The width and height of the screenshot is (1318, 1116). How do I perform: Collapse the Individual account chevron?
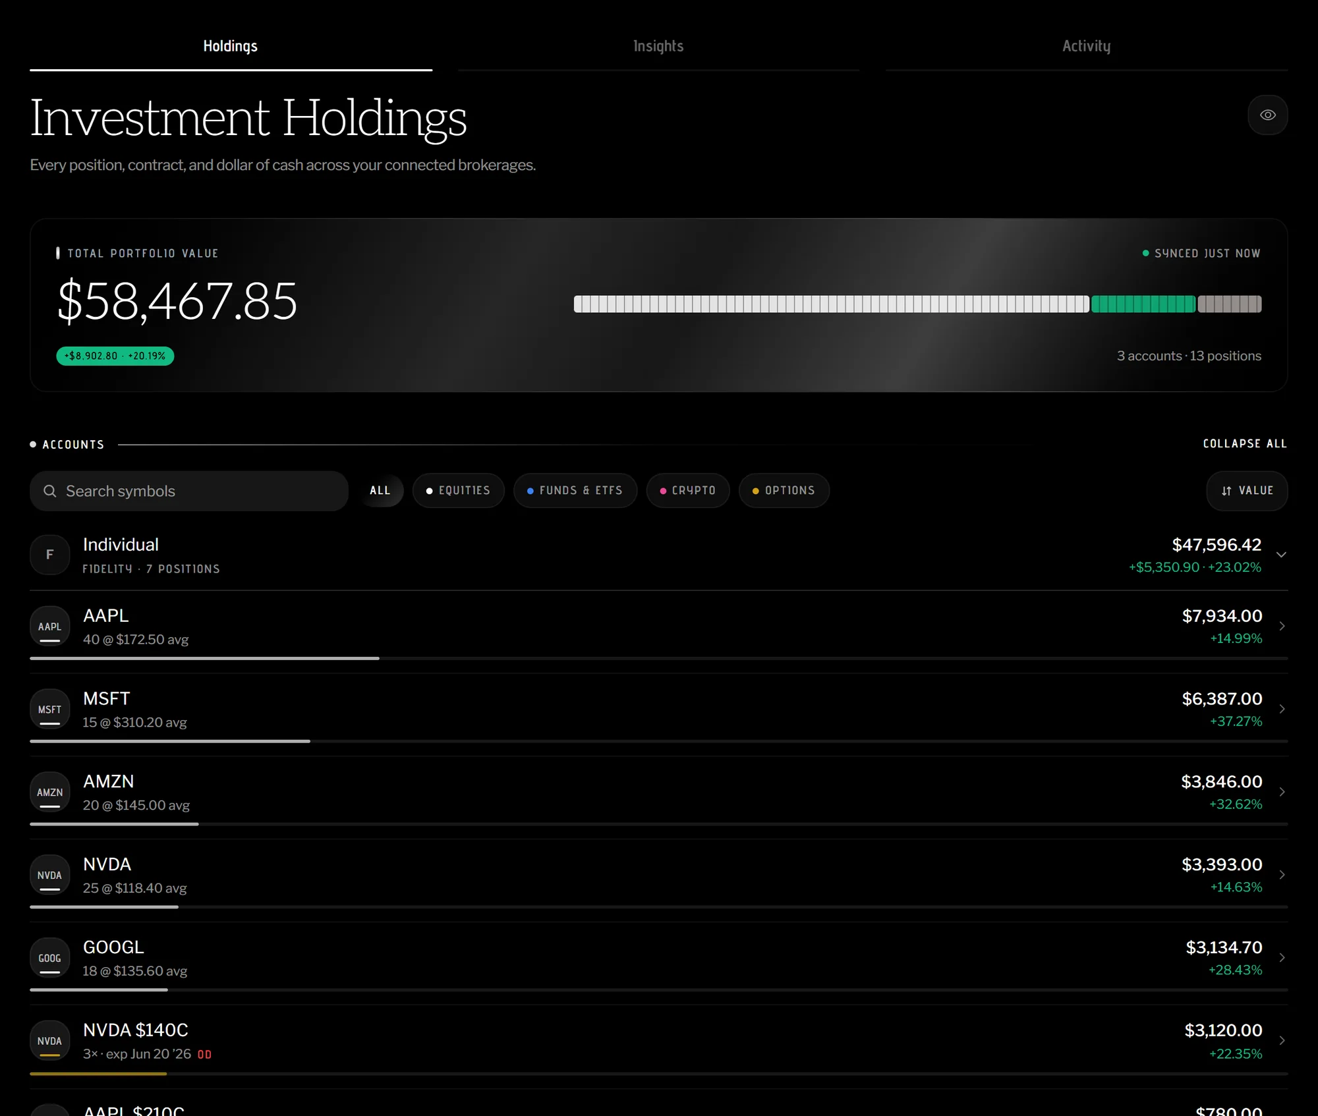[1281, 555]
